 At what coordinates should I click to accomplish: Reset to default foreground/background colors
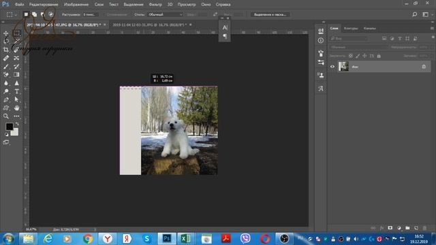6,135
